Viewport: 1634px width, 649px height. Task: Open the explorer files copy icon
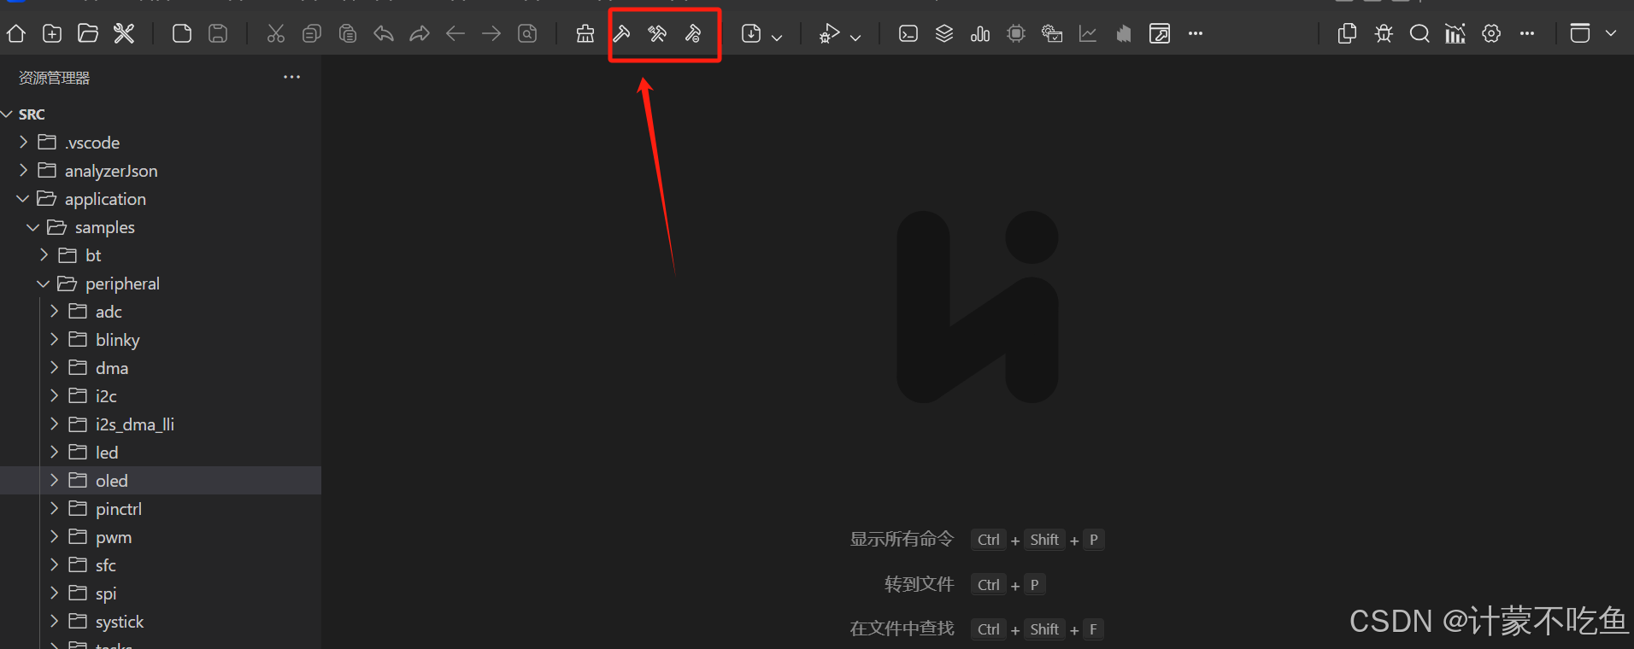pos(1348,33)
